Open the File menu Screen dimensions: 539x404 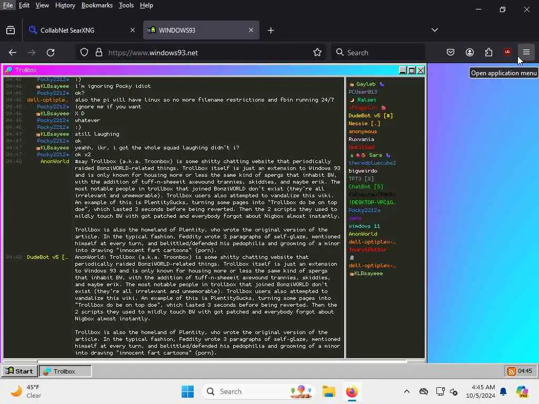[8, 5]
